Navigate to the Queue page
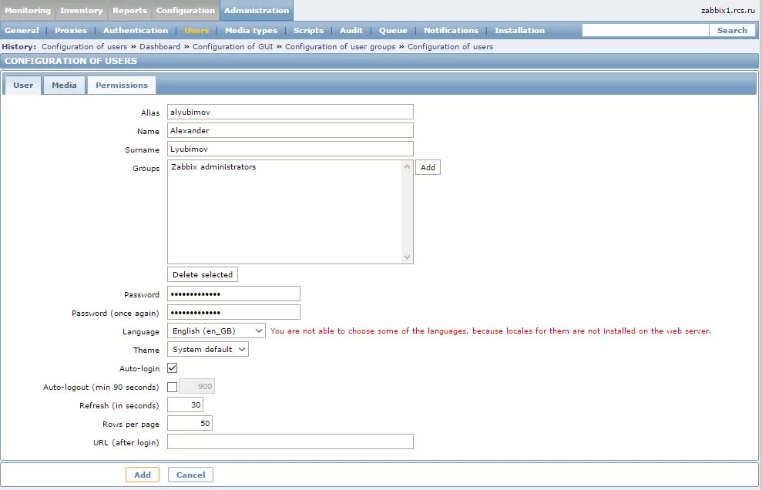Image resolution: width=762 pixels, height=490 pixels. click(x=393, y=30)
